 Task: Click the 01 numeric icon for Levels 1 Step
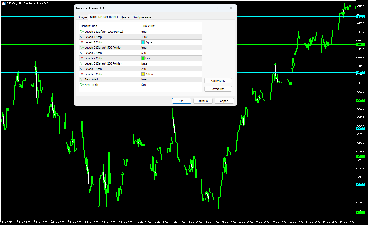pos(82,37)
